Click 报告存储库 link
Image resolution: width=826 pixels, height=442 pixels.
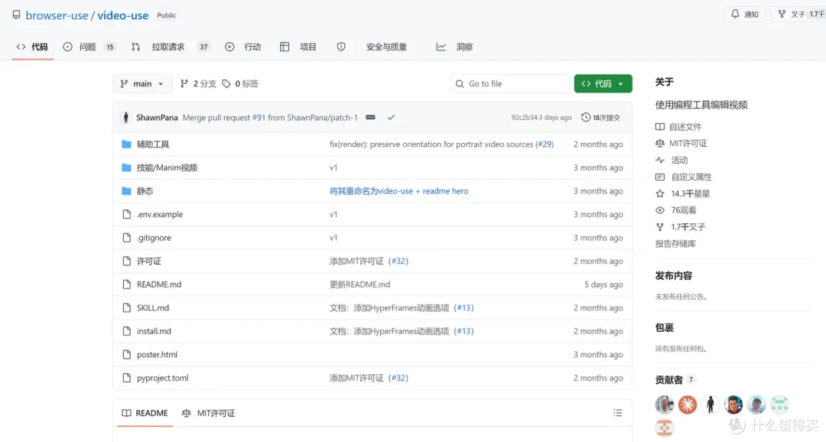pos(675,244)
